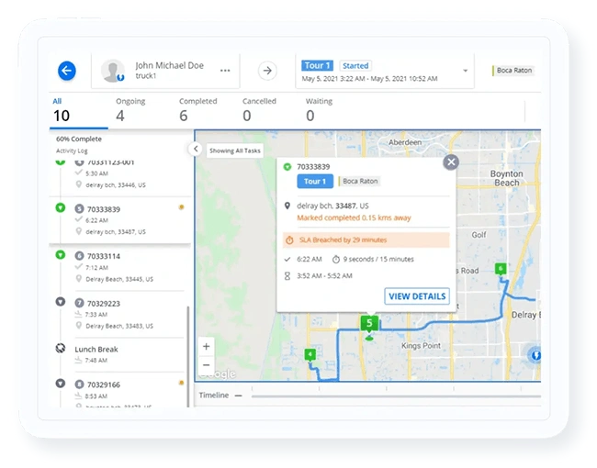The width and height of the screenshot is (597, 468).
Task: Click map marker number 6
Action: 501,269
